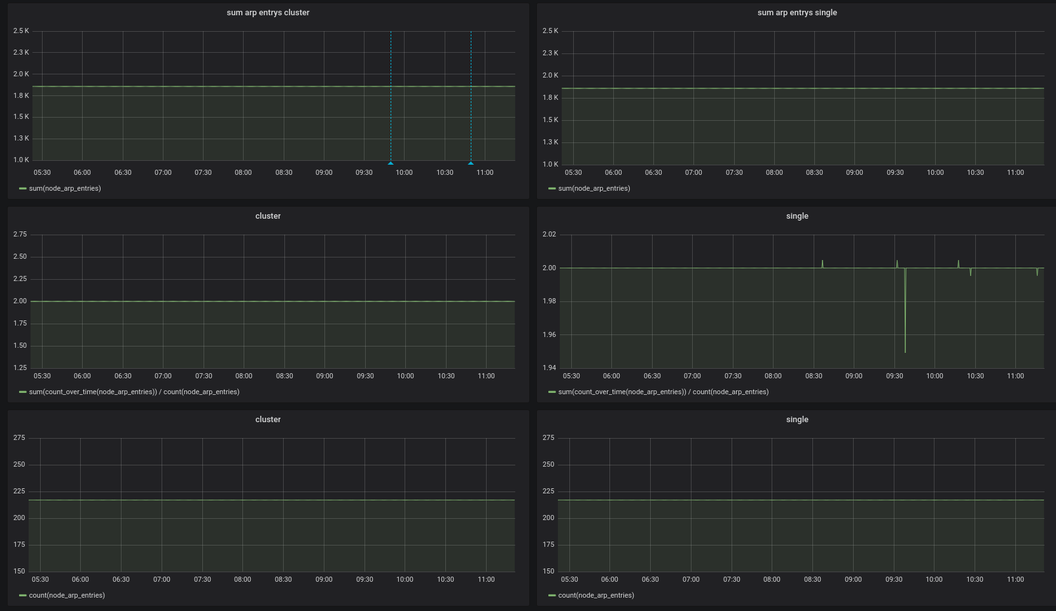Viewport: 1056px width, 611px height.
Task: Open the "cluster" title above the count(node_arp_entries) graph
Action: point(268,420)
